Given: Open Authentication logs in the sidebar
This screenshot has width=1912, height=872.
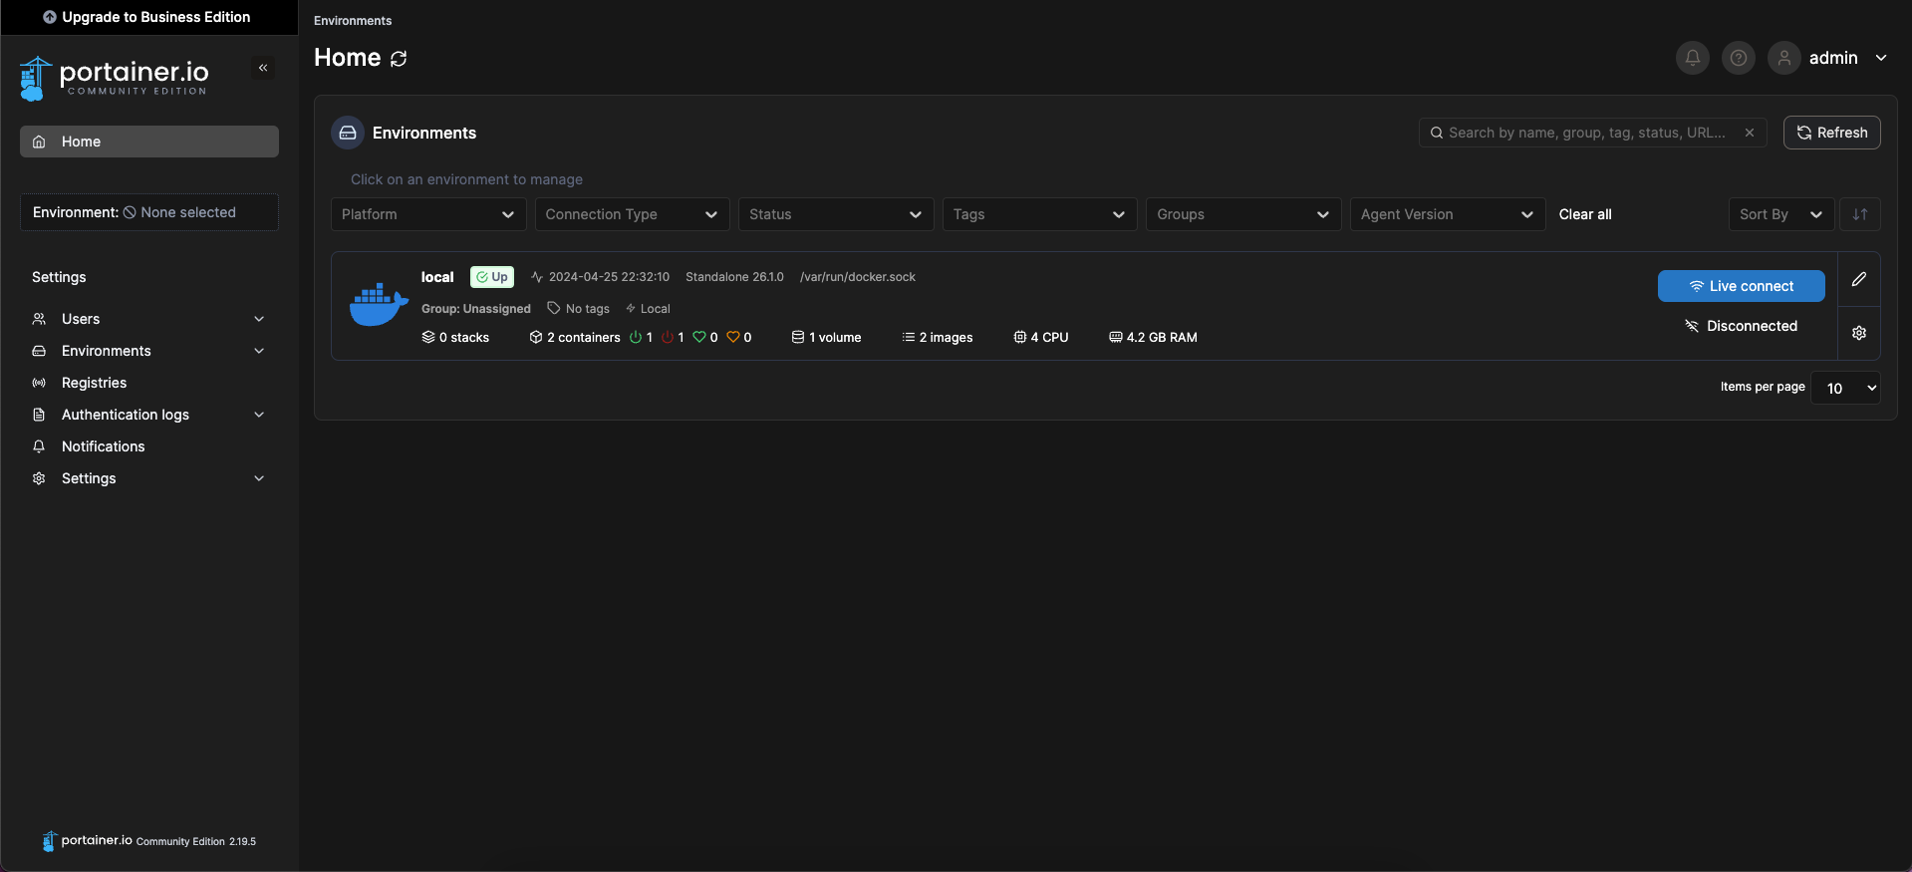Looking at the screenshot, I should [149, 415].
